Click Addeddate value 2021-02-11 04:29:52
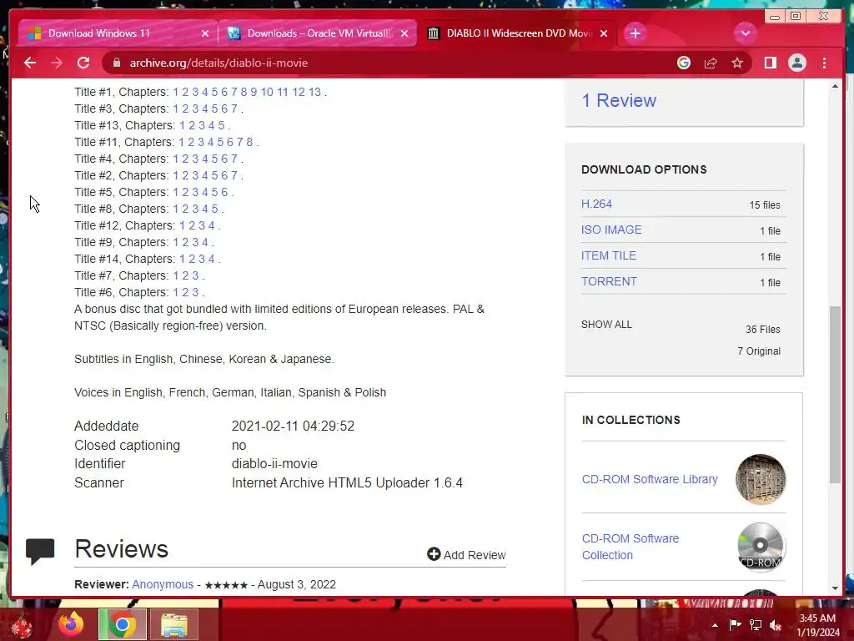Image resolution: width=854 pixels, height=641 pixels. 293,426
